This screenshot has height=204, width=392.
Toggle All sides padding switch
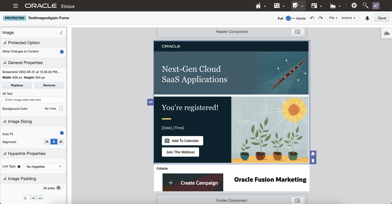click(x=60, y=188)
